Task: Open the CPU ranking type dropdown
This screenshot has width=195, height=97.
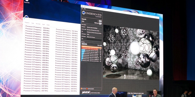Action: point(84,44)
